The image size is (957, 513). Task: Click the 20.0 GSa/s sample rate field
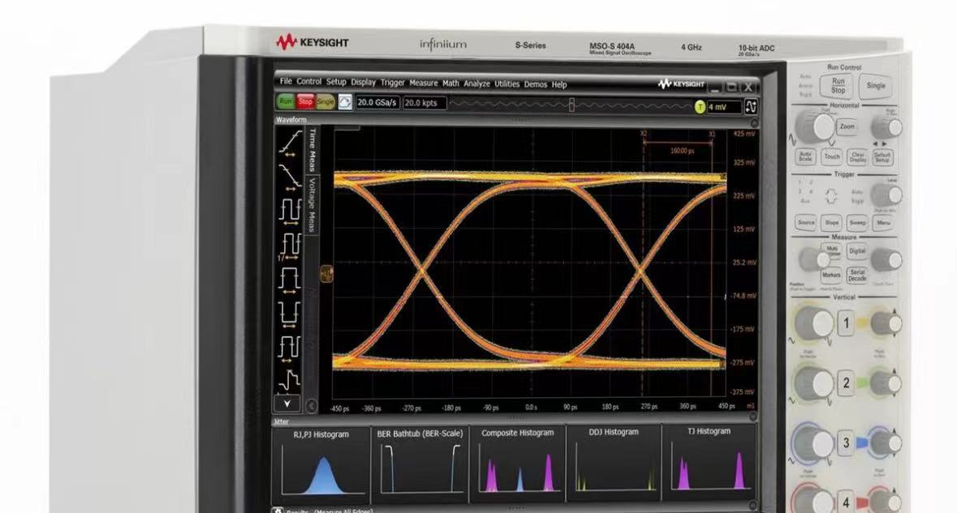pyautogui.click(x=377, y=102)
